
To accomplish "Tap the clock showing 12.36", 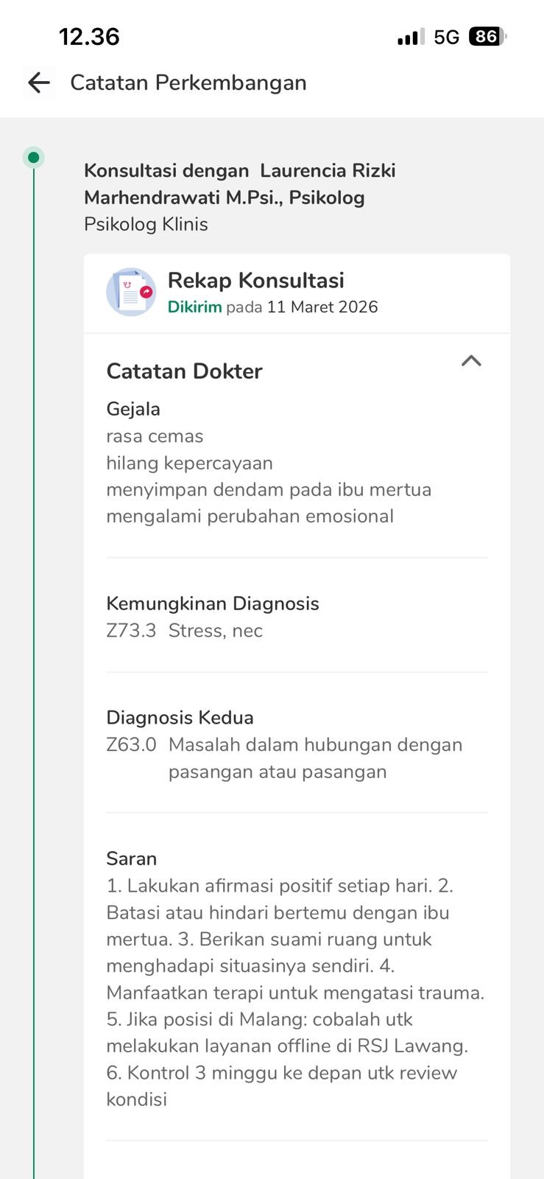I will (89, 37).
